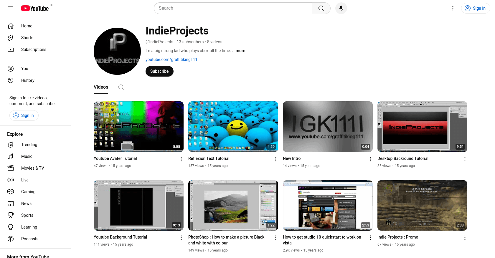Open options menu for Indie Projects : Promo

click(465, 238)
